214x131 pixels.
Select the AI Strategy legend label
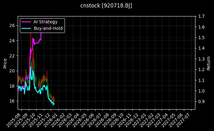(x=45, y=22)
